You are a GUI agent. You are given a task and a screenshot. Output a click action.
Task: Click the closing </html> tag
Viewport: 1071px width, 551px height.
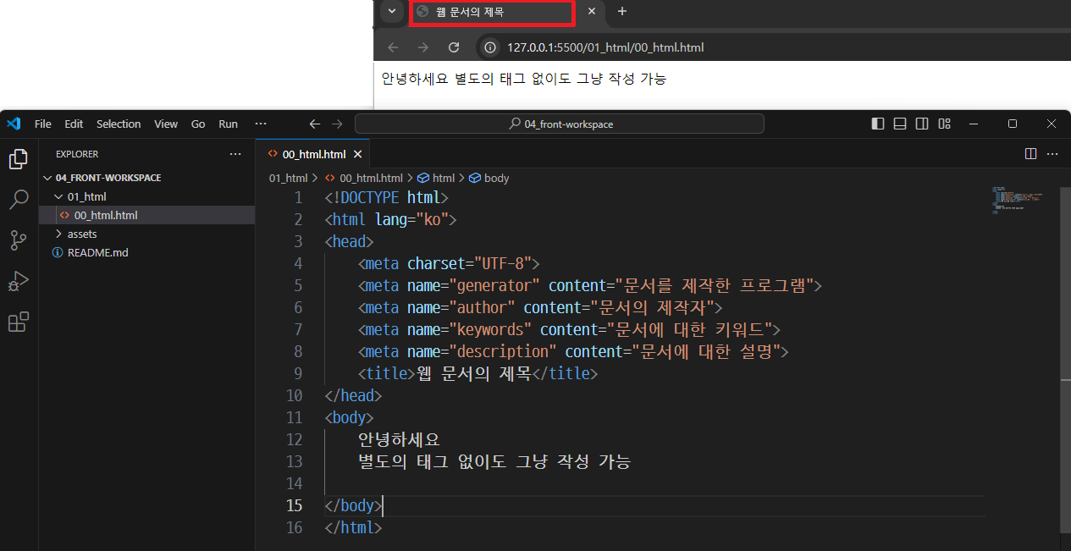click(354, 527)
